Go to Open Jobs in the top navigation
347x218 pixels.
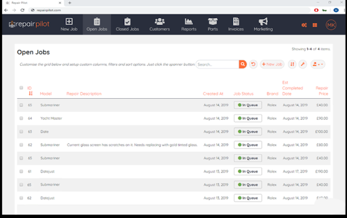coord(97,25)
